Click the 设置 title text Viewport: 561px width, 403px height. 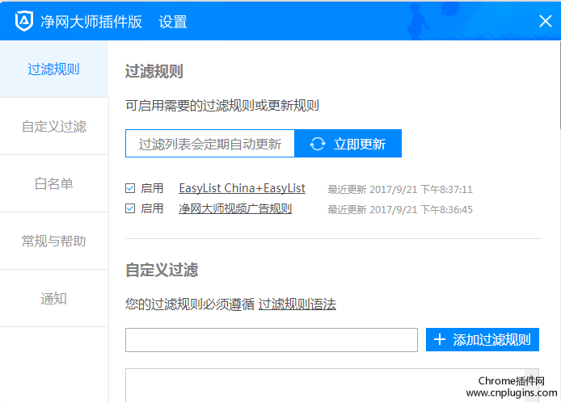(173, 22)
